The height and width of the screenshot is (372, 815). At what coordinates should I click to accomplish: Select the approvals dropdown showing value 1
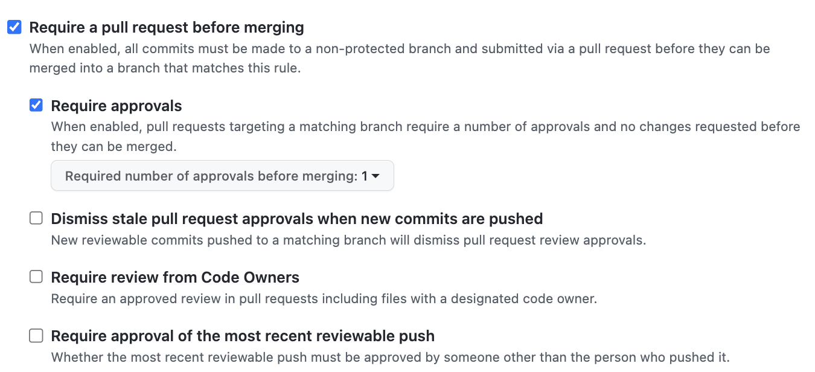coord(222,176)
